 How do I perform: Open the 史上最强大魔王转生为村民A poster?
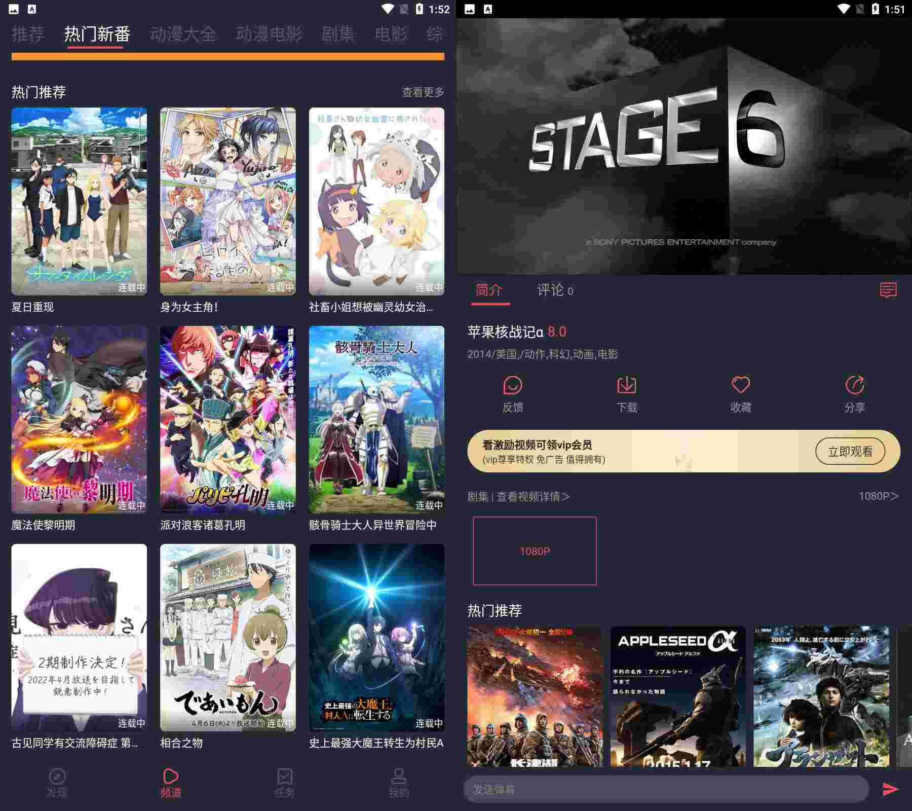click(376, 638)
